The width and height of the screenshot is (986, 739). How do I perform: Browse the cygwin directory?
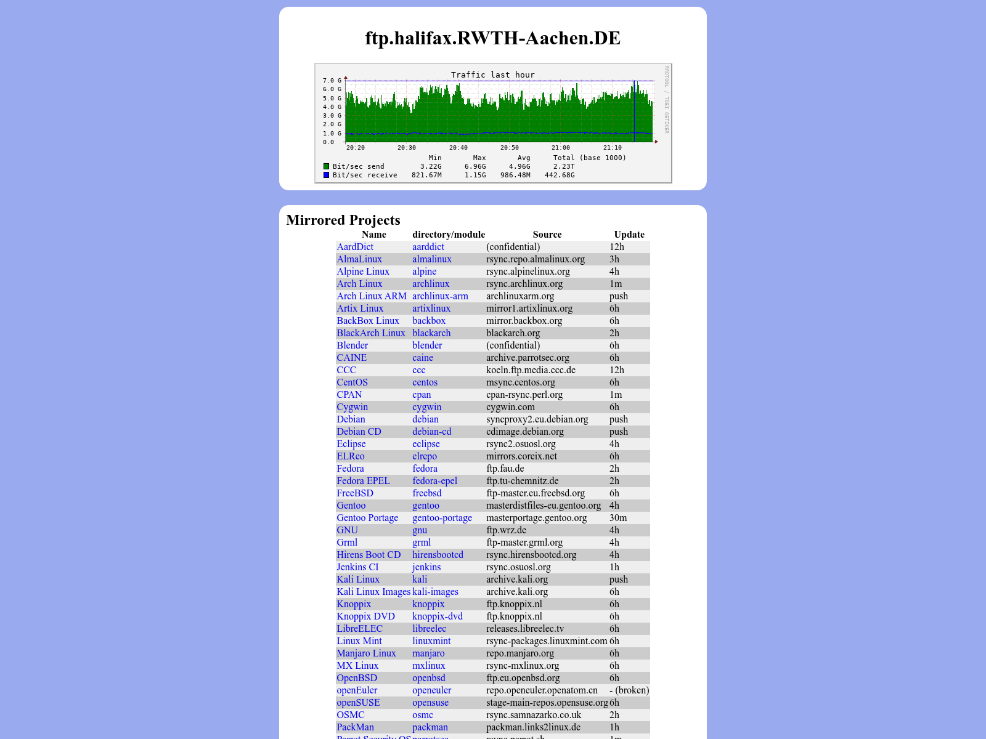(427, 407)
